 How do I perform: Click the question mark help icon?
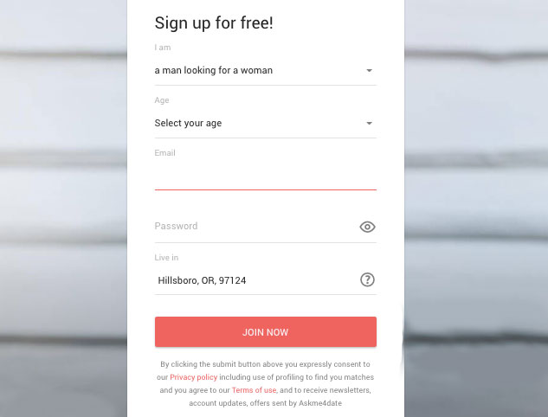[367, 279]
